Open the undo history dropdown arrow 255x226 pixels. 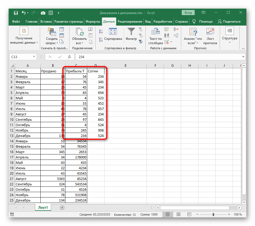(28, 13)
